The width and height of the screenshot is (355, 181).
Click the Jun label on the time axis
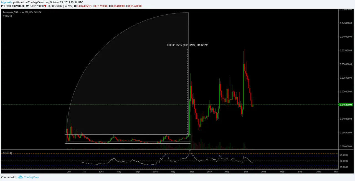point(69,172)
